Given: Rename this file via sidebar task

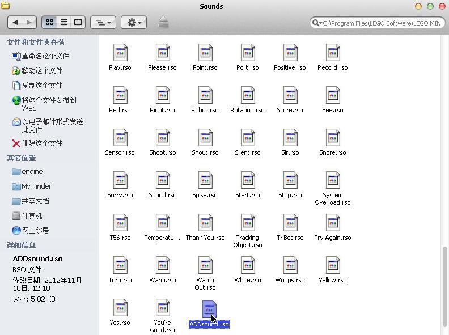Looking at the screenshot, I should [41, 56].
